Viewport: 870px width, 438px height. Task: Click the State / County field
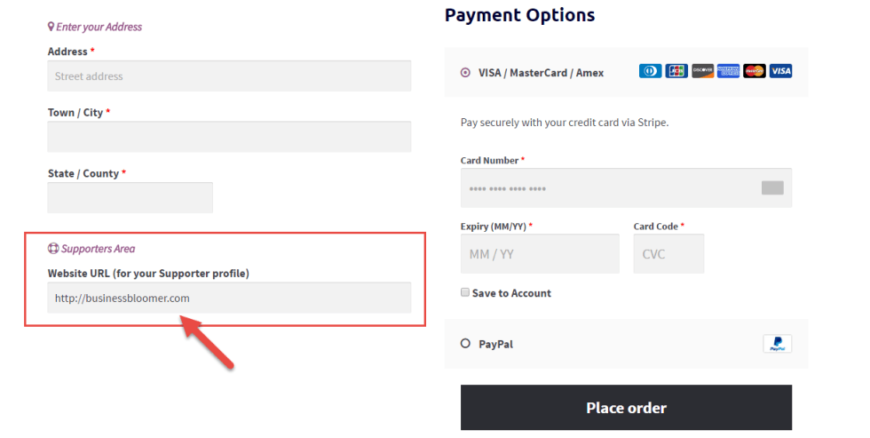click(130, 197)
